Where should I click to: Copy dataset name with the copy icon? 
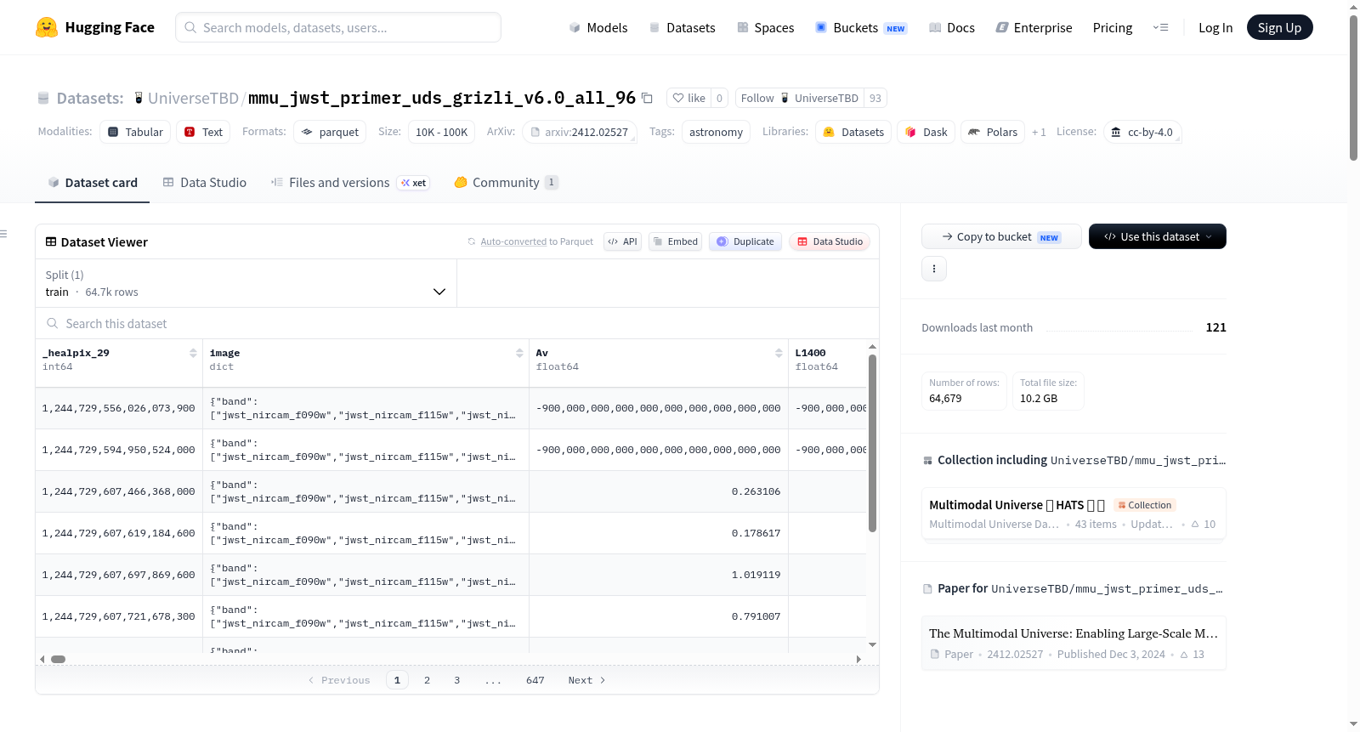pos(647,98)
